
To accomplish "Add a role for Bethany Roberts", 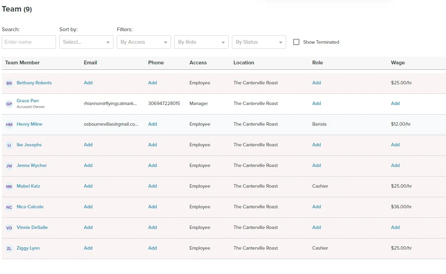I will pos(317,83).
